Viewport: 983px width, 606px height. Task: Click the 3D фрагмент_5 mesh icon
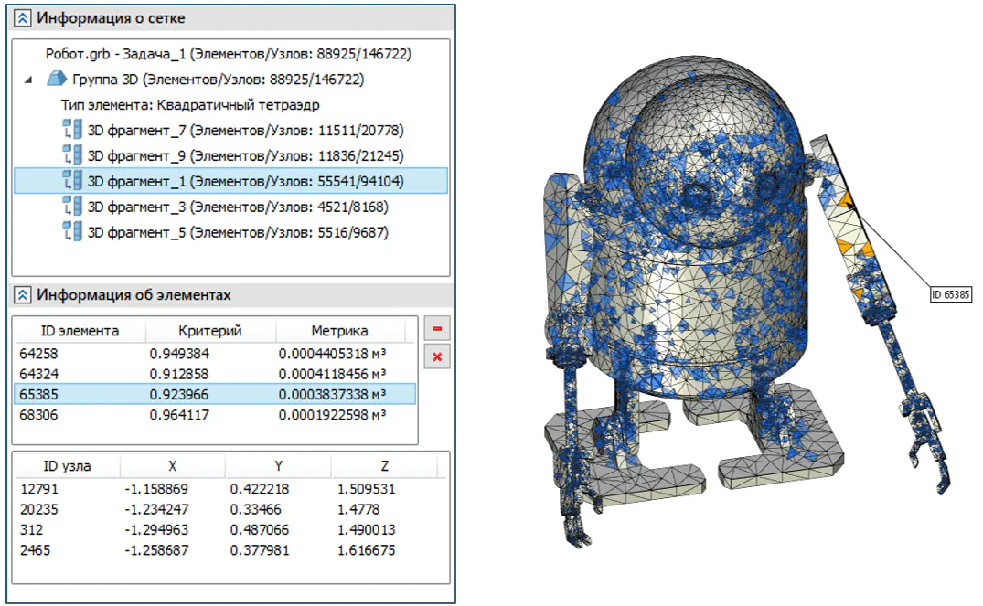coord(72,231)
